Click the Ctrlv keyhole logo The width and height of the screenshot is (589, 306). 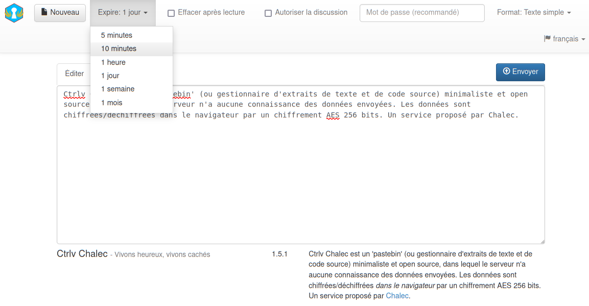click(x=14, y=13)
